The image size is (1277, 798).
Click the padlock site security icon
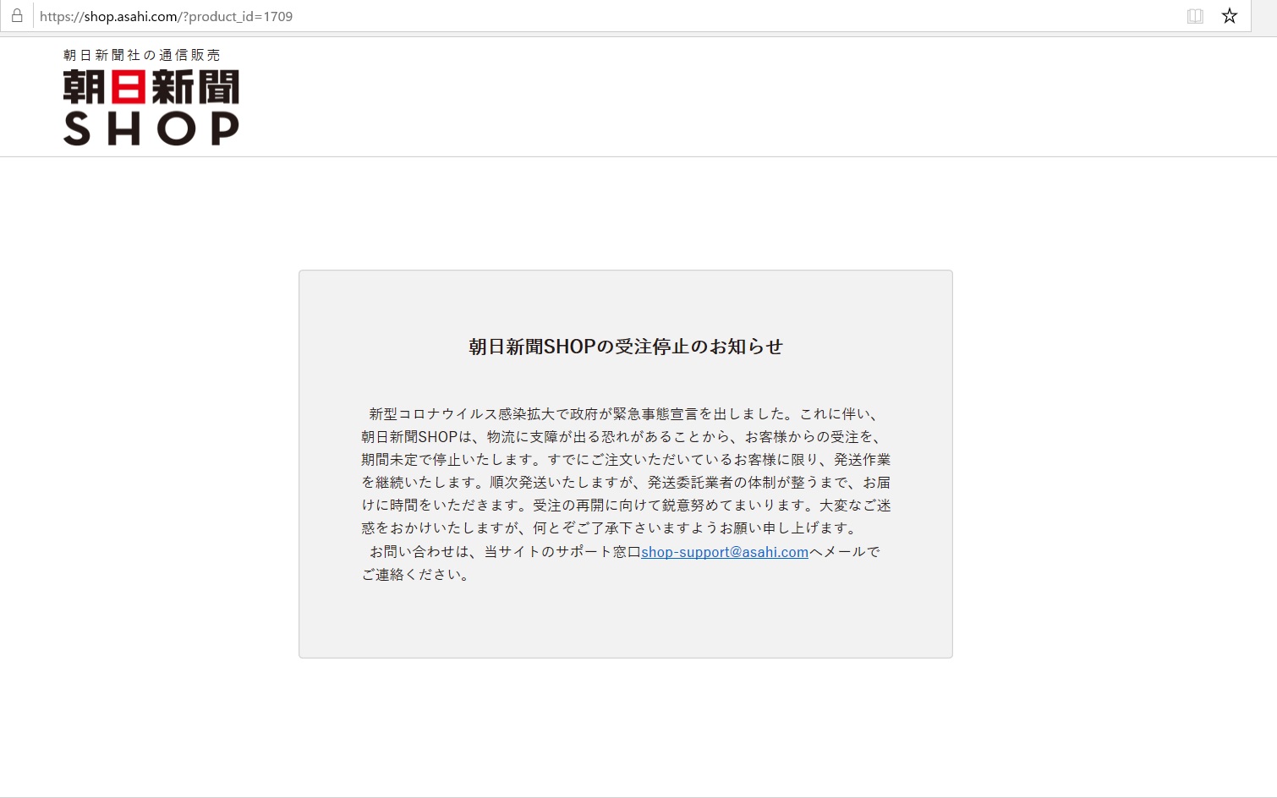point(17,15)
